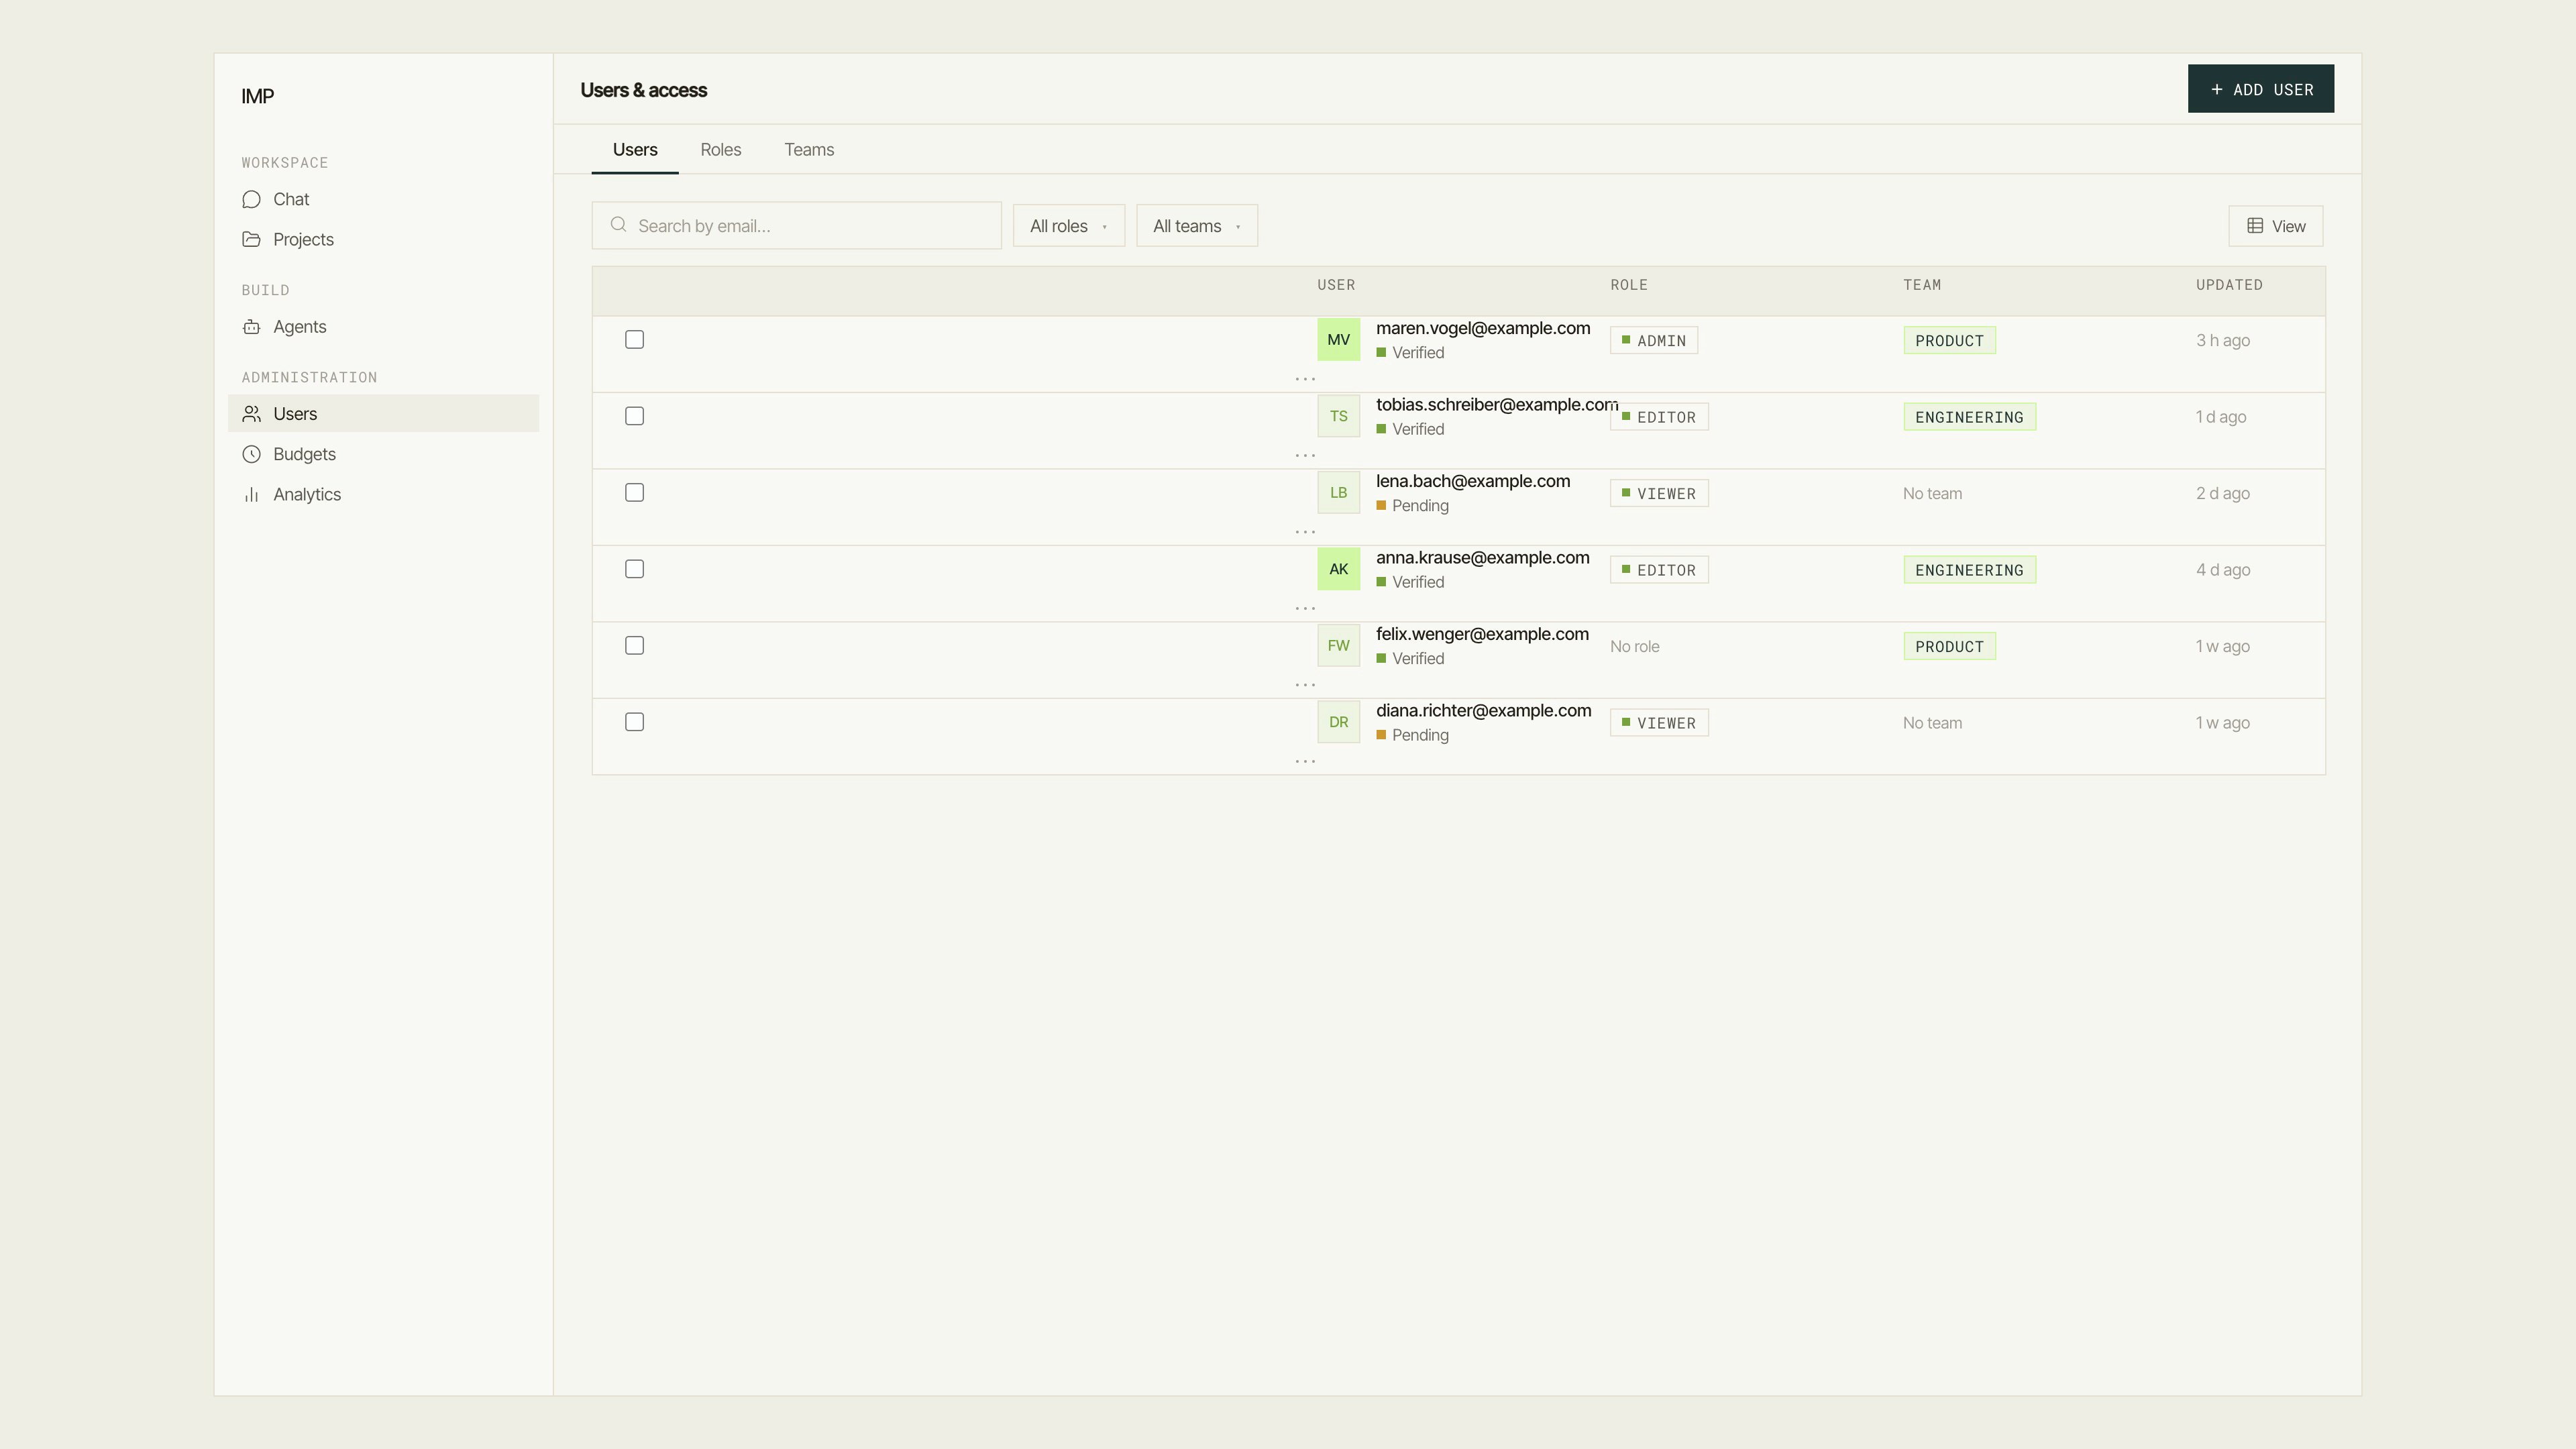The image size is (2576, 1449).
Task: Select the felix.wenger row checkbox
Action: [634, 646]
